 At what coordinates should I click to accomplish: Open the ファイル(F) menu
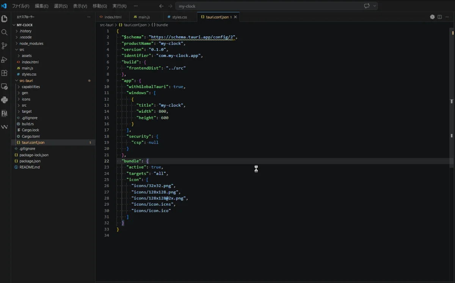pos(20,6)
